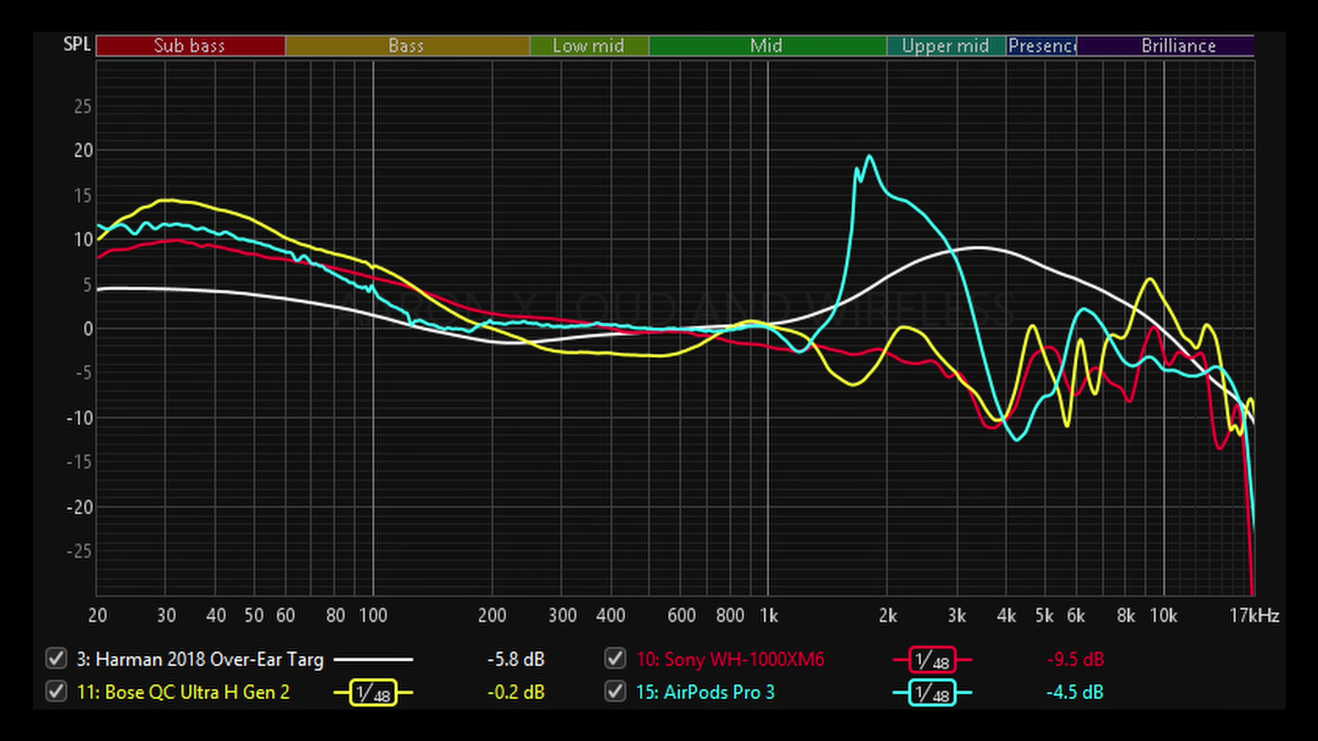Select the Presence band label
The image size is (1318, 741).
(x=1041, y=45)
